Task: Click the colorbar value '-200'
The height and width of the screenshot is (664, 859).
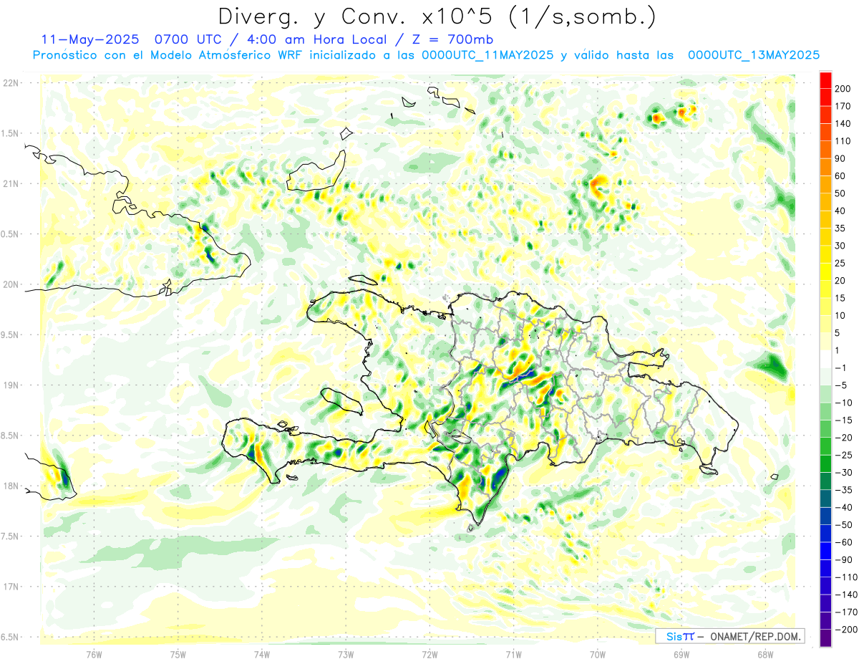Action: click(846, 630)
